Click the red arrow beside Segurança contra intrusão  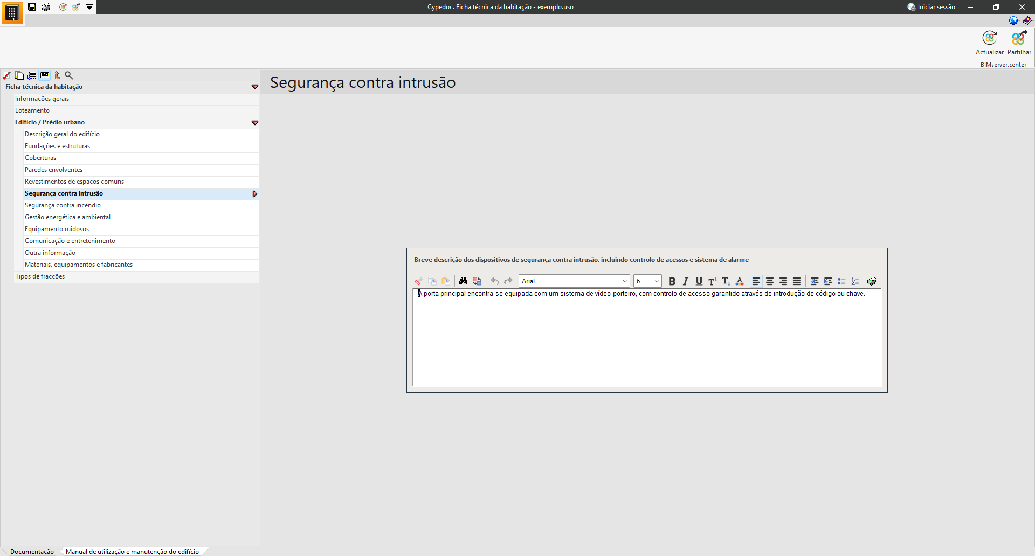tap(255, 194)
